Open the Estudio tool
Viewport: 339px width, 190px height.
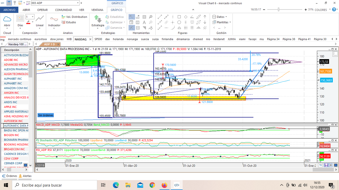[69, 22]
